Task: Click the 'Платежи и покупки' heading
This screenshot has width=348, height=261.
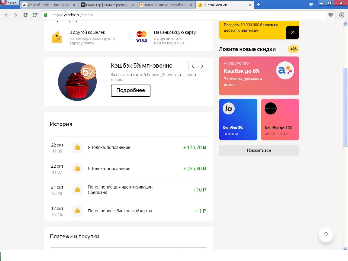Action: pos(75,237)
